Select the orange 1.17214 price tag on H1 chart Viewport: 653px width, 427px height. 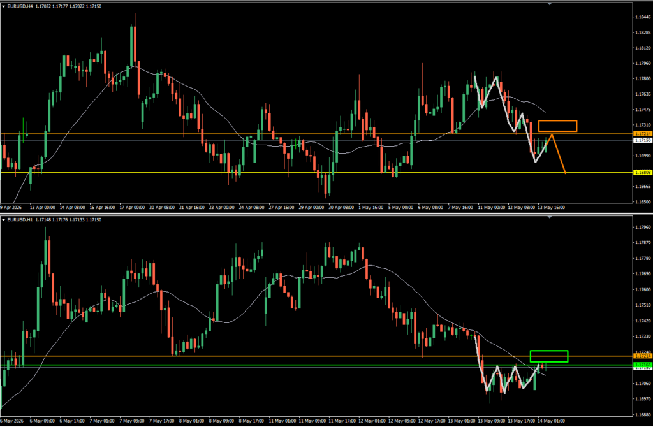[642, 356]
